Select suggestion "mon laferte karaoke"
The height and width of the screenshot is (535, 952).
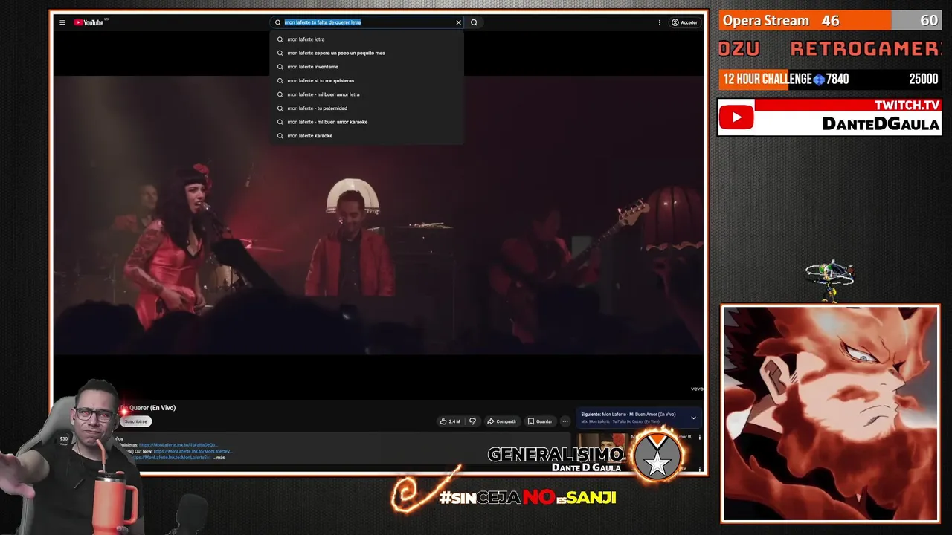(x=367, y=136)
